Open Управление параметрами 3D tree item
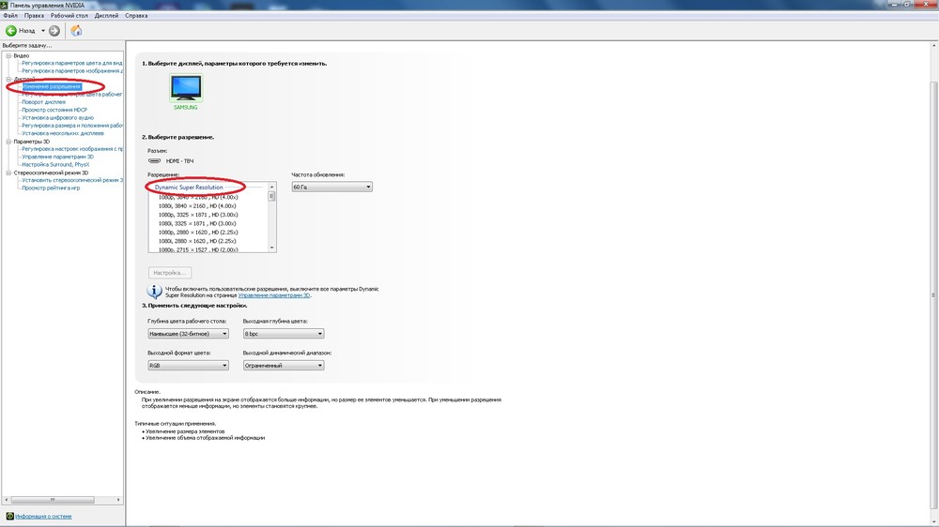 point(57,157)
